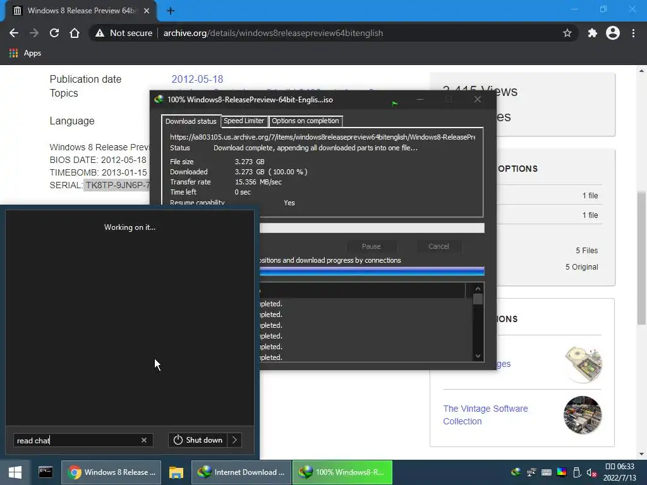Viewport: 647px width, 485px height.
Task: Click IDM connections list up arrow
Action: coord(478,289)
